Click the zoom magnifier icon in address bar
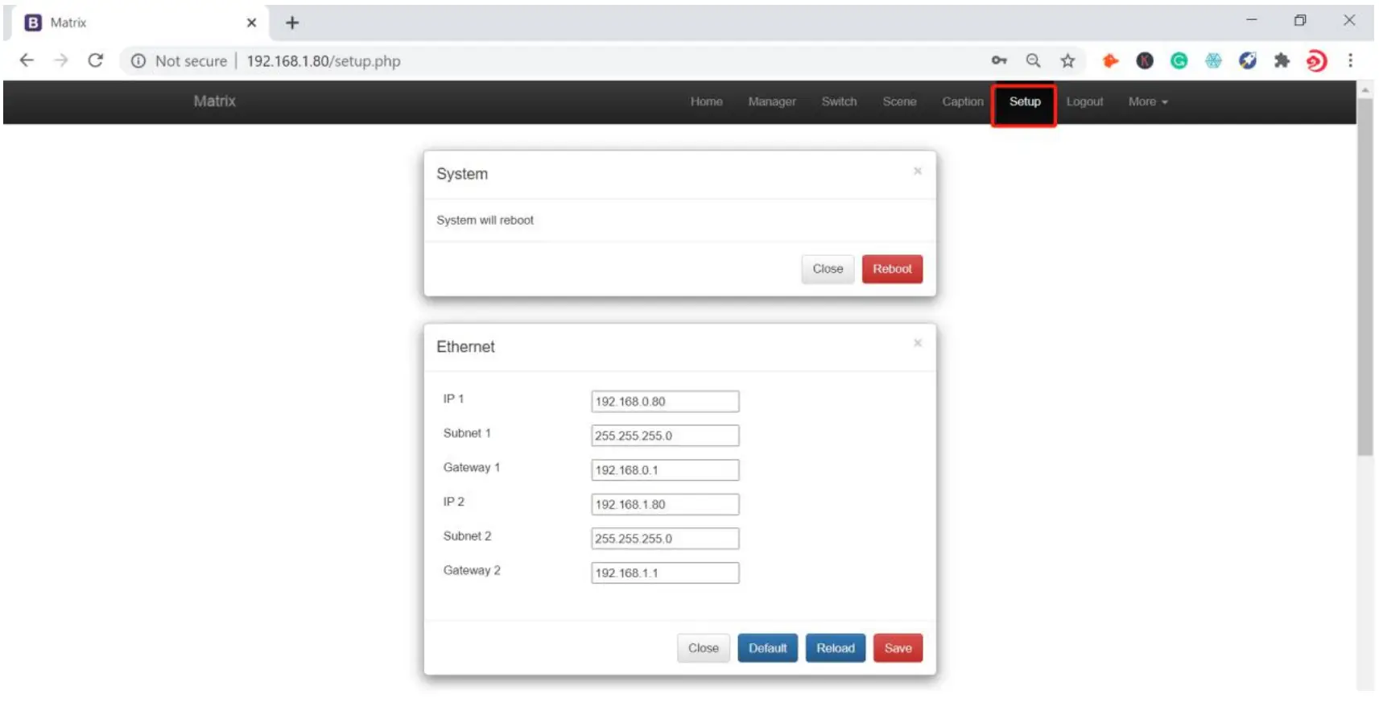1379x715 pixels. [x=1034, y=60]
